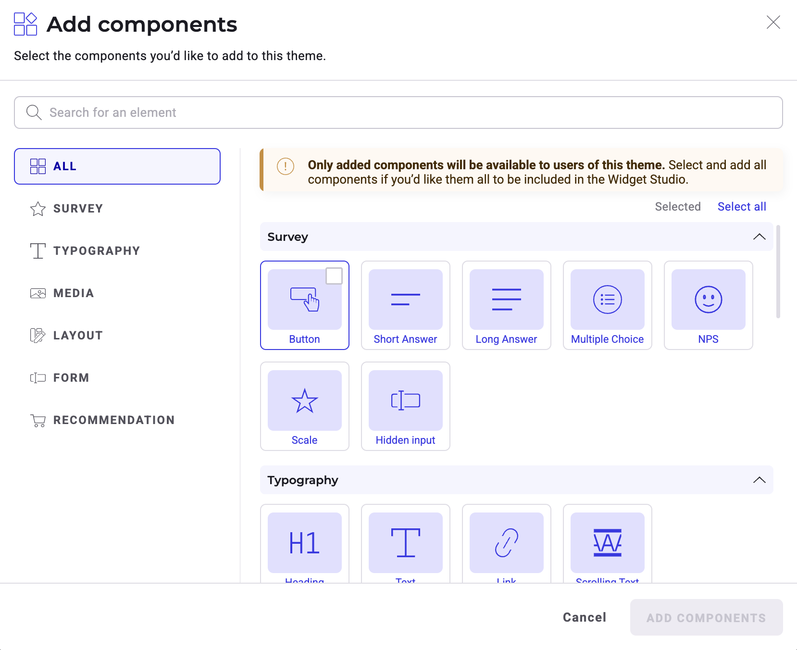Pick the Link component icon
Viewport: 797px width, 650px height.
[x=506, y=543]
